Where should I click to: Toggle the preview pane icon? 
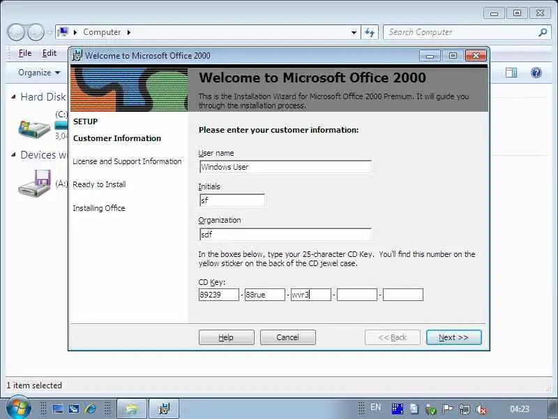coord(511,73)
